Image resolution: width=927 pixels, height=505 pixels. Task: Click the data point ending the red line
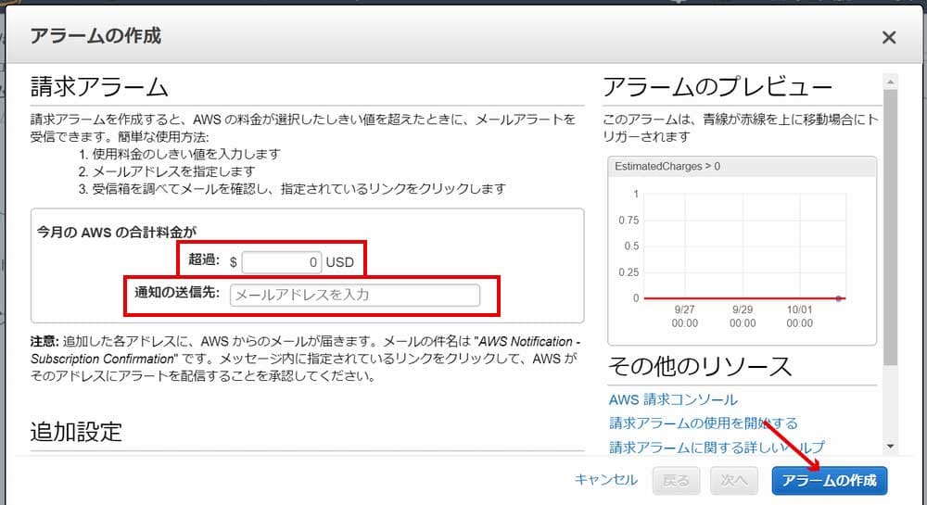click(x=838, y=298)
